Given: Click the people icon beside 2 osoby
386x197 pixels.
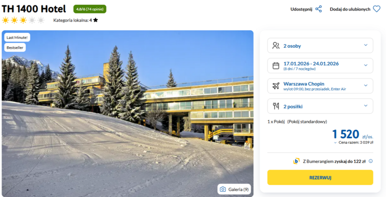Looking at the screenshot, I should 276,46.
